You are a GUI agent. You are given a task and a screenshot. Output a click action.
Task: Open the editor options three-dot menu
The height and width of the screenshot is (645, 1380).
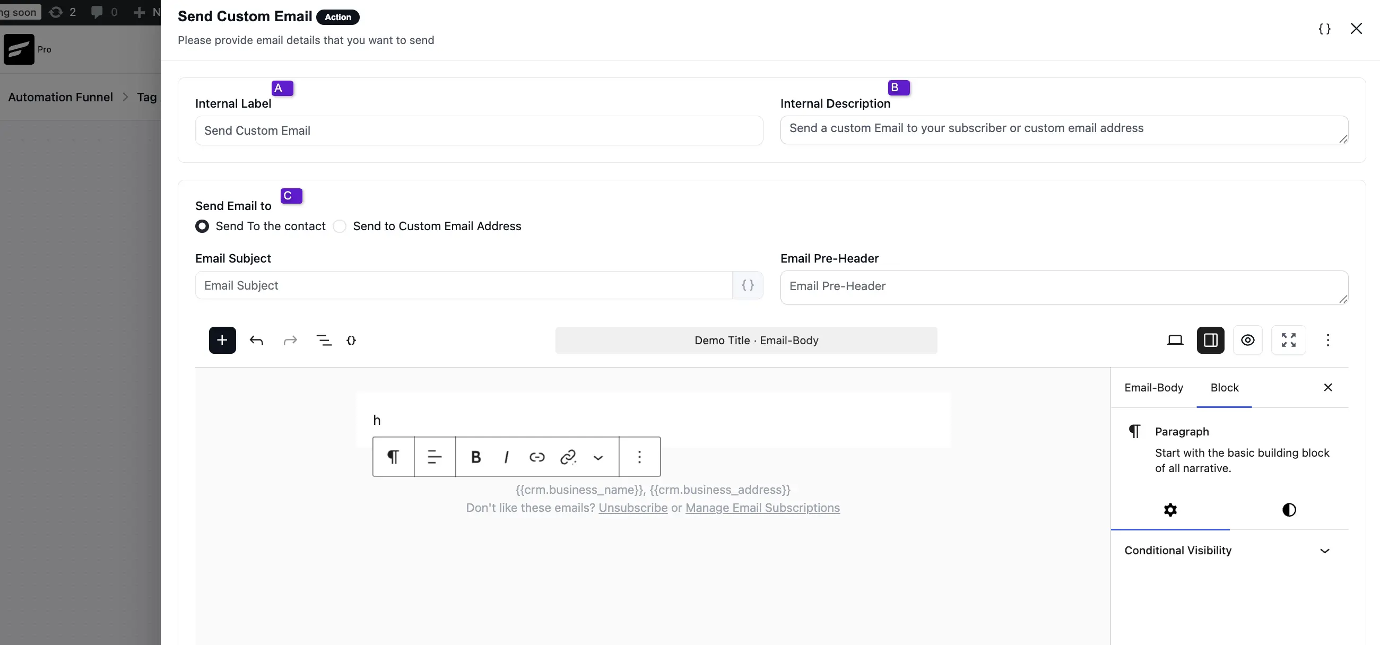coord(1327,340)
